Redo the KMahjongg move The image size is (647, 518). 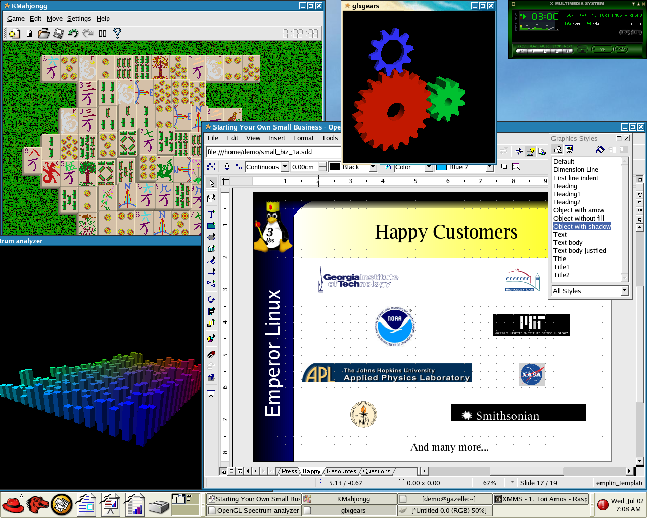click(88, 33)
